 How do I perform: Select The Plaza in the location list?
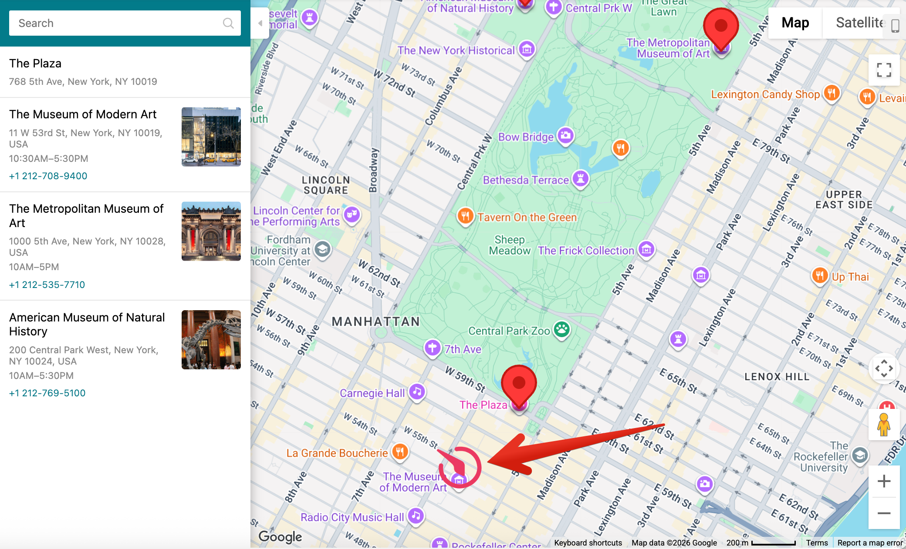coord(125,72)
